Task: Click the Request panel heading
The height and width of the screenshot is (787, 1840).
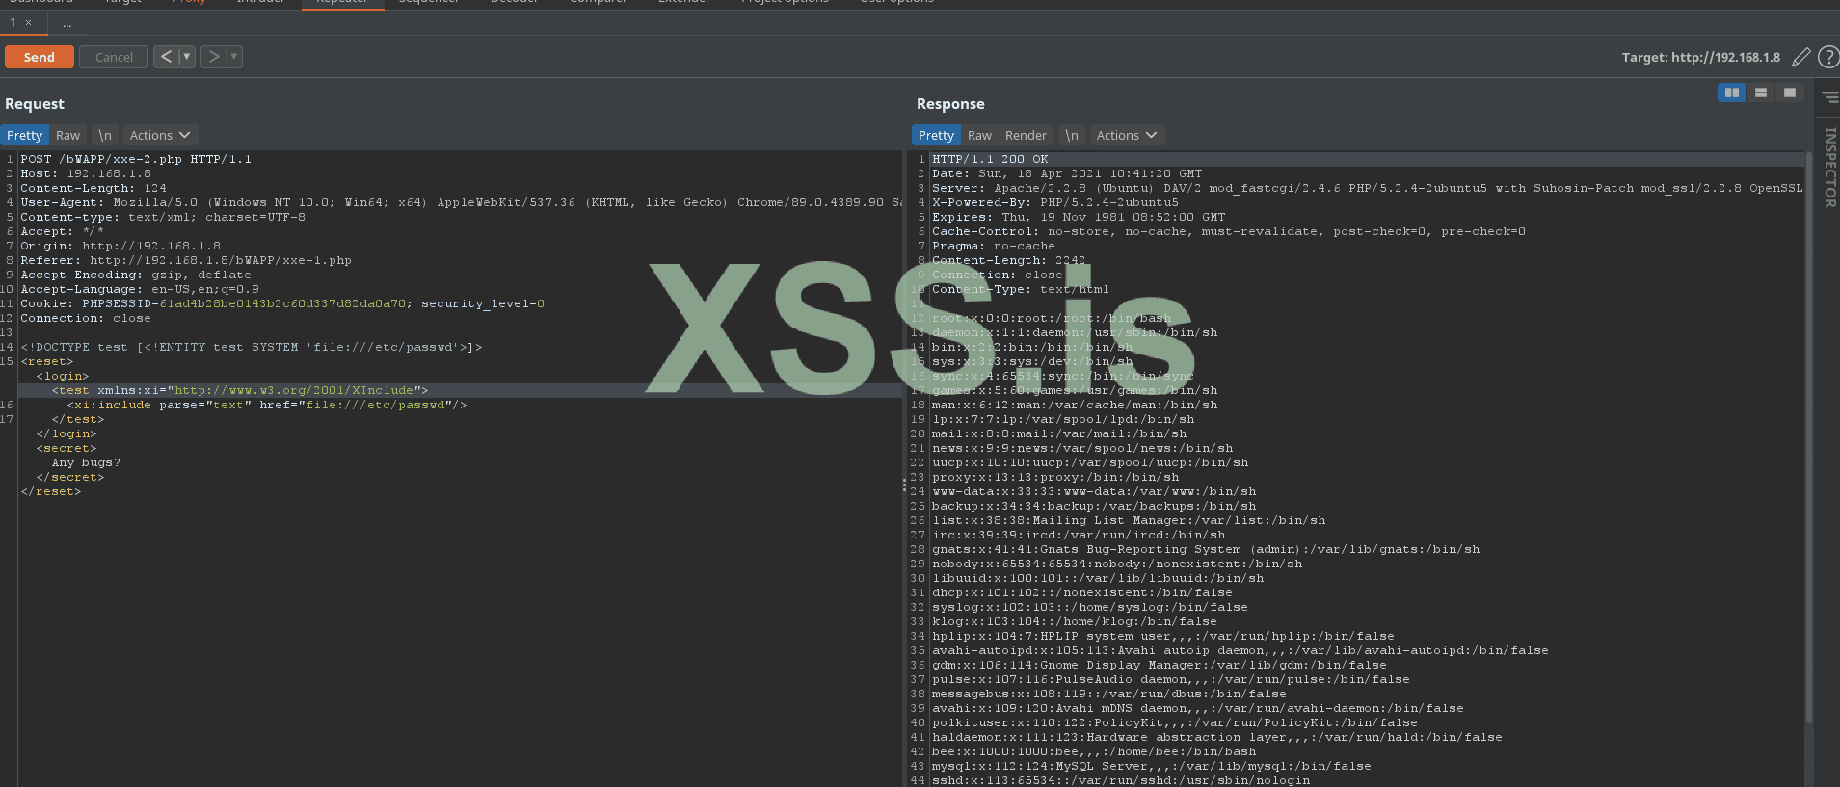Action: coord(35,104)
